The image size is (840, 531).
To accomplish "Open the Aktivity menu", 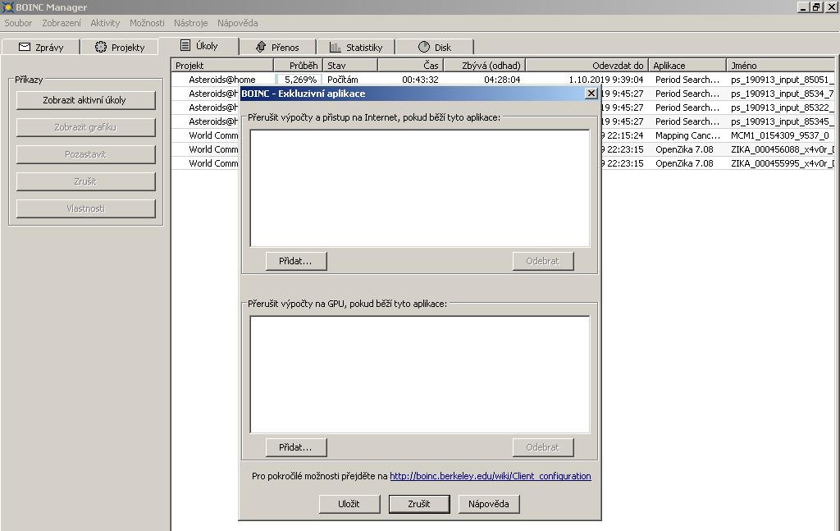I will point(105,23).
